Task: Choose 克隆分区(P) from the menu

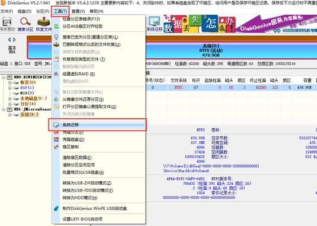Action: pos(73,133)
